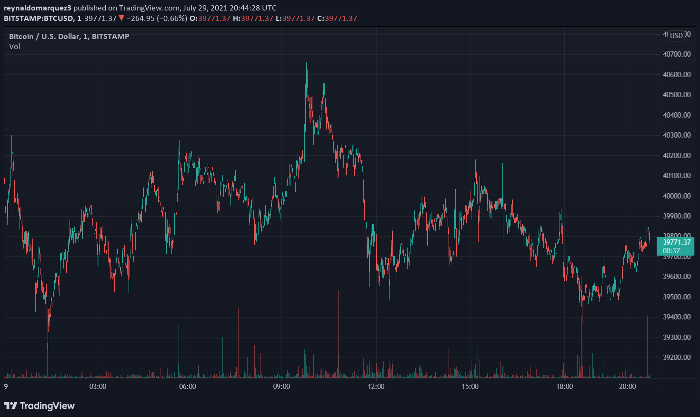Click the 40000.00 price axis label
Viewport: 700px width, 417px height.
[677, 196]
